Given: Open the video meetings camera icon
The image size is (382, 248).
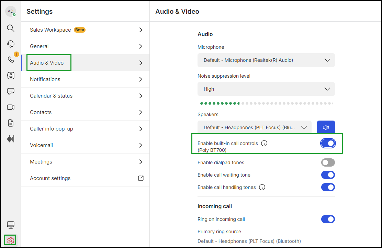Looking at the screenshot, I should click(10, 107).
